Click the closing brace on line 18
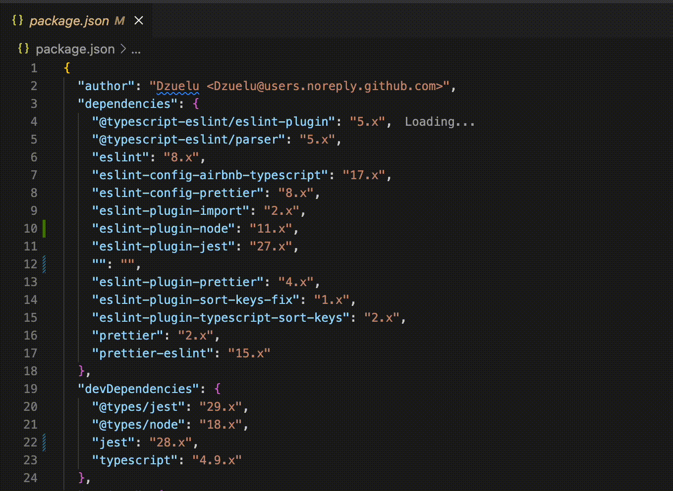The width and height of the screenshot is (673, 491). [81, 371]
